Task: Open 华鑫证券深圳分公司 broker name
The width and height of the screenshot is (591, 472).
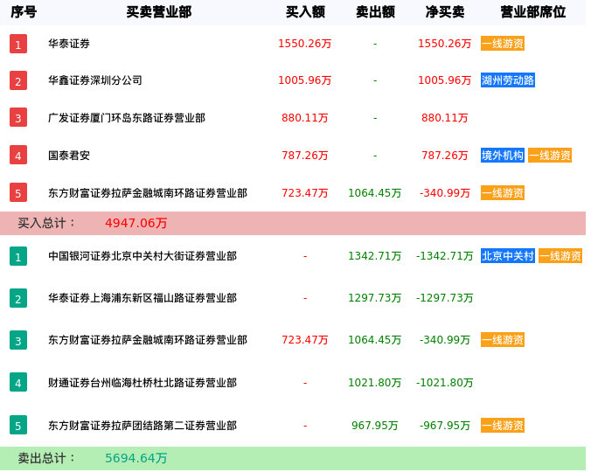Action: pos(95,80)
